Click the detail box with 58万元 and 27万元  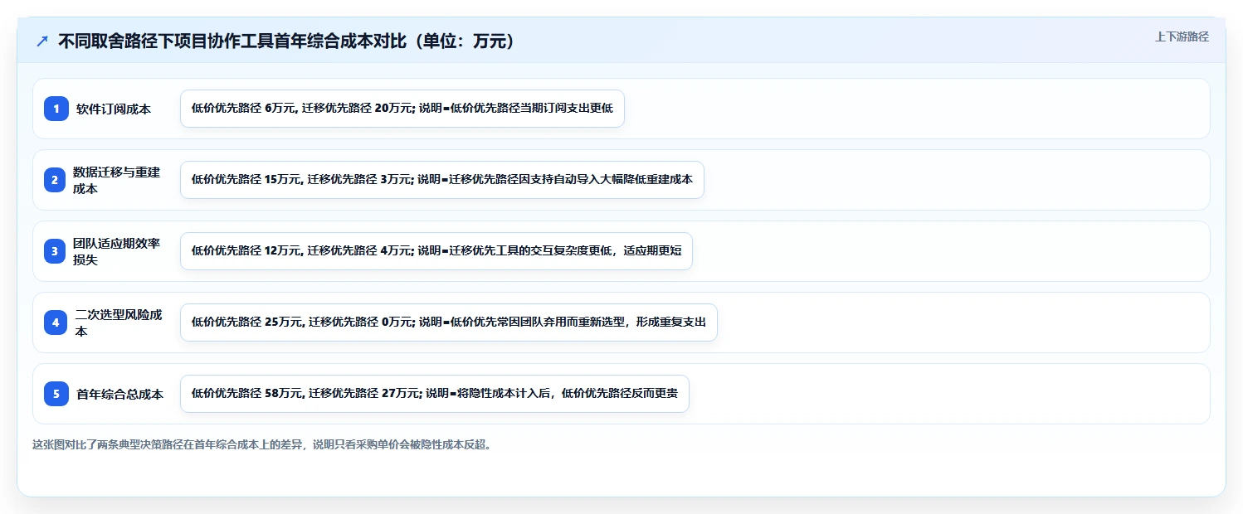(x=435, y=394)
